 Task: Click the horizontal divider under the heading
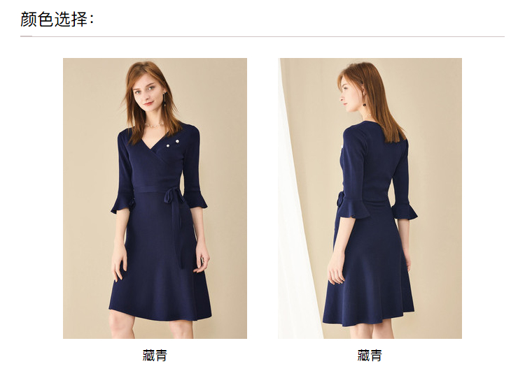pyautogui.click(x=262, y=36)
